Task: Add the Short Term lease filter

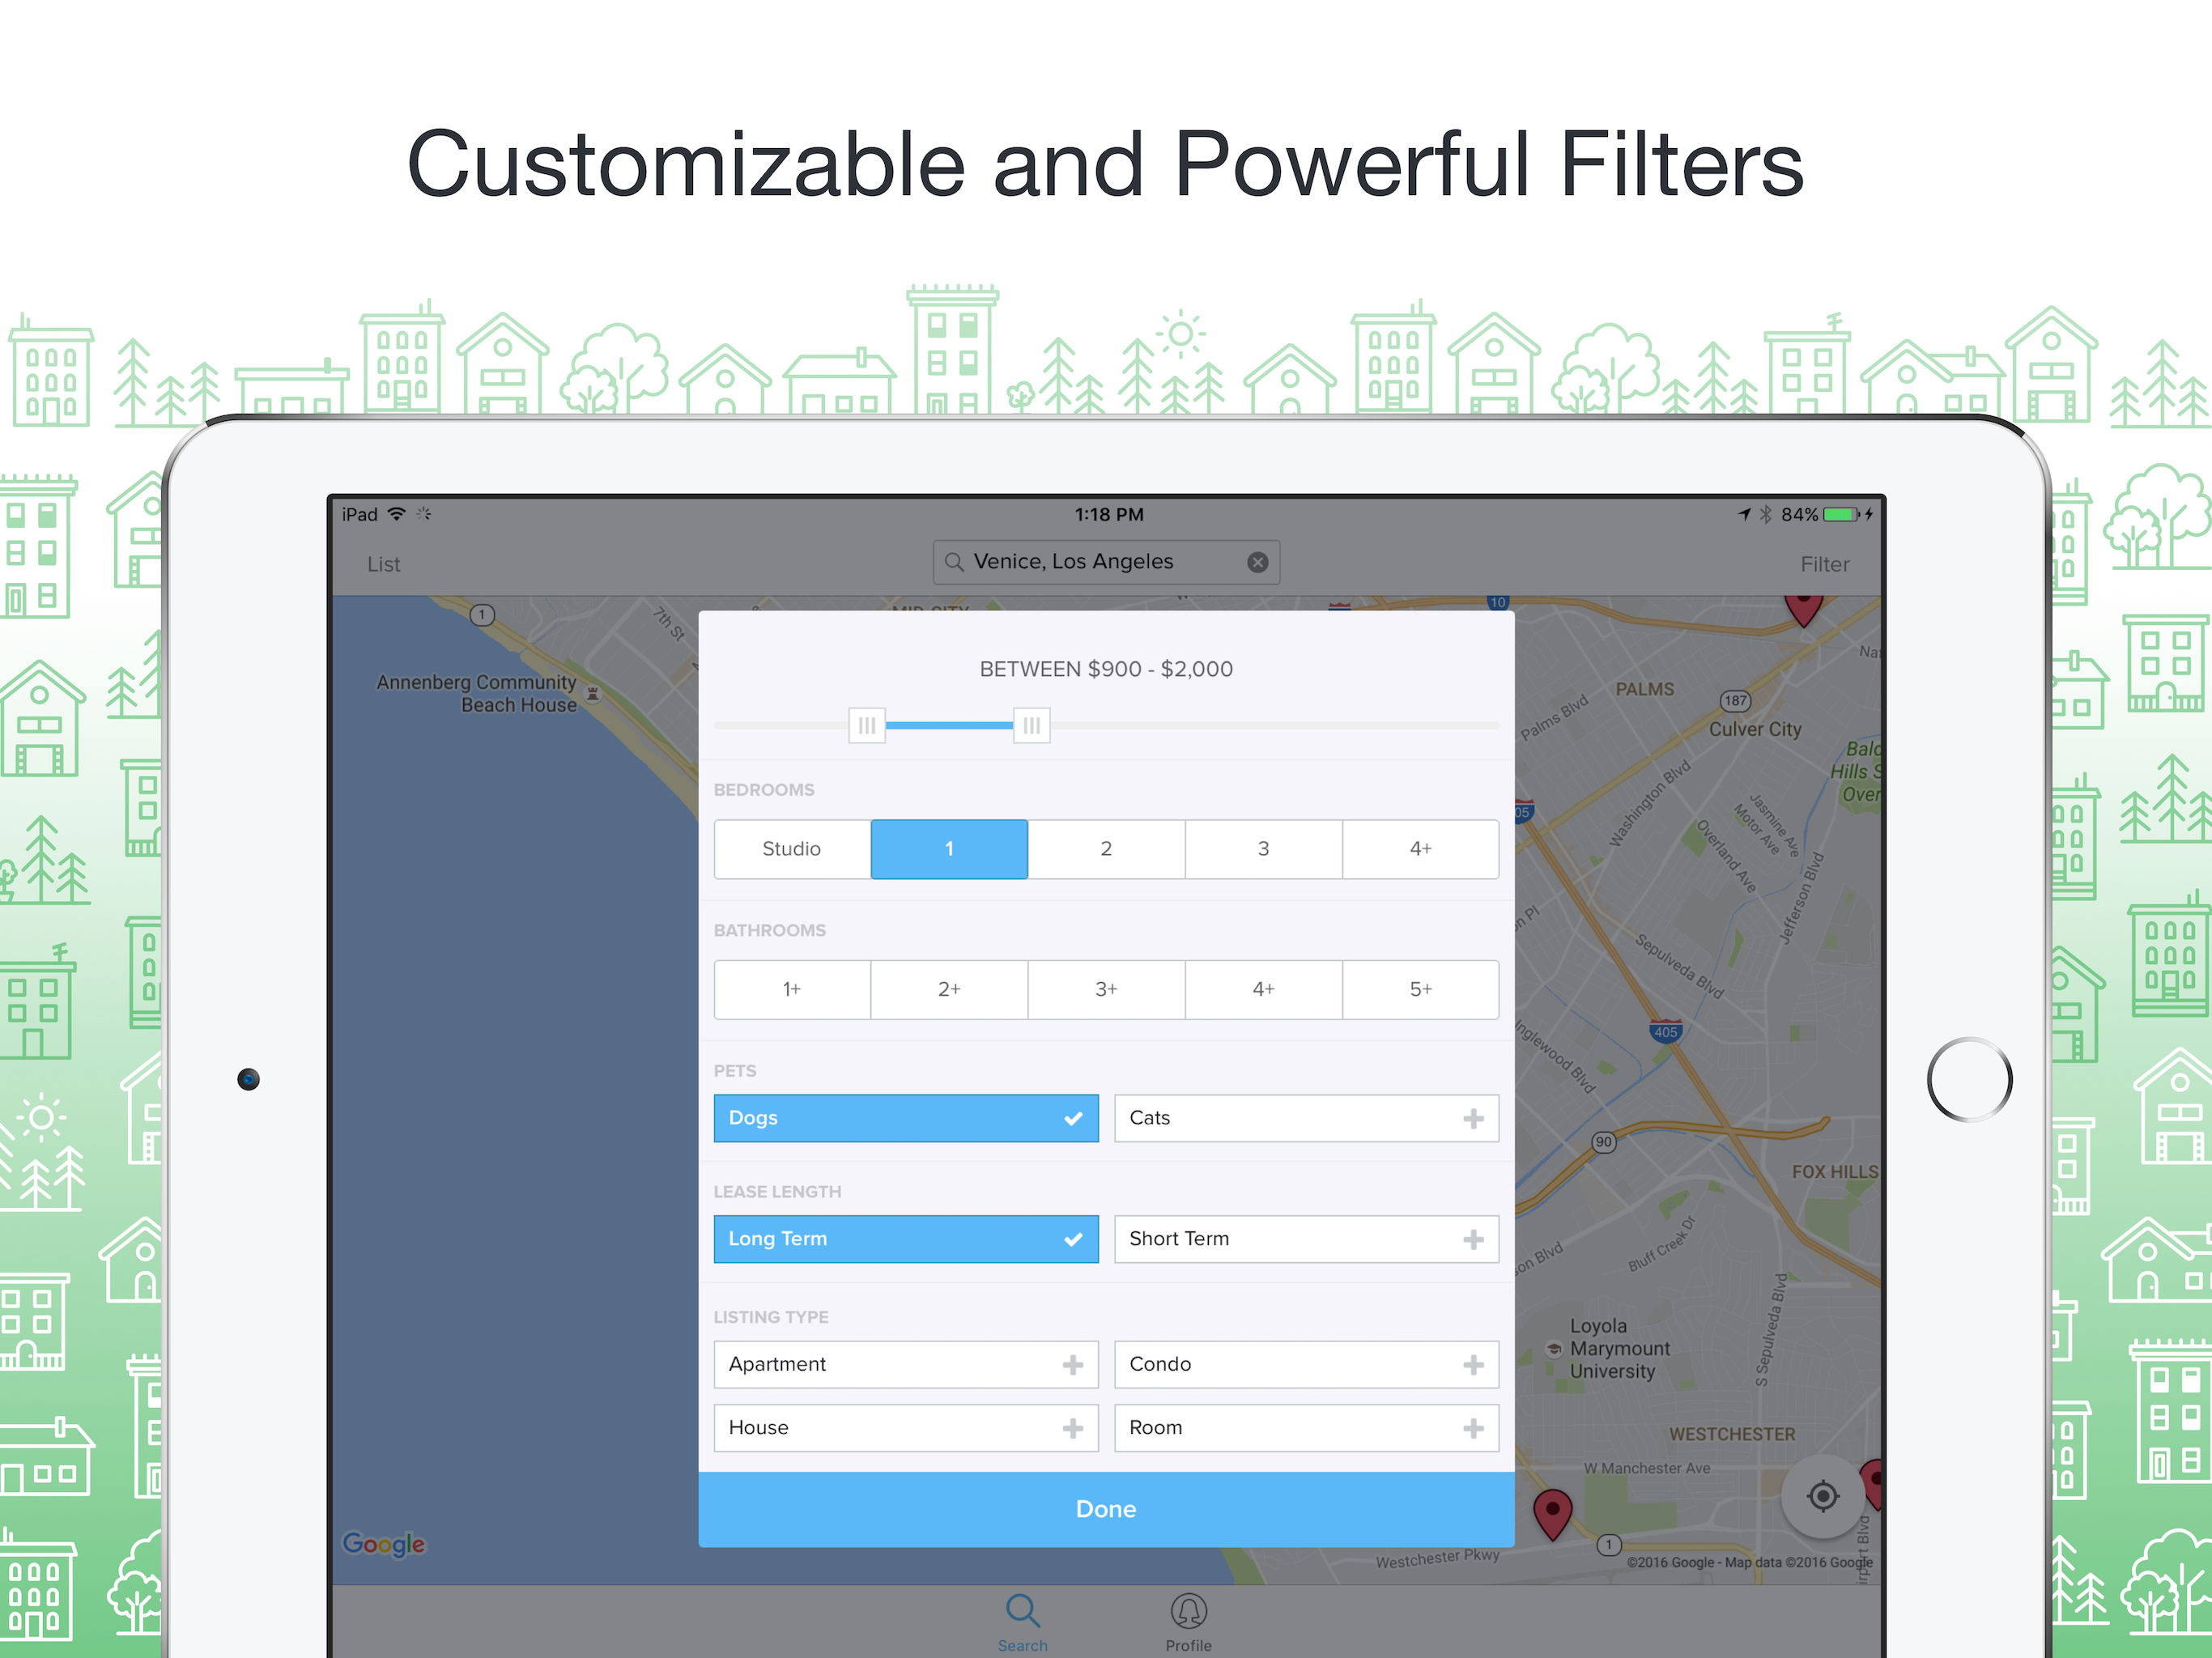Action: click(x=1306, y=1239)
